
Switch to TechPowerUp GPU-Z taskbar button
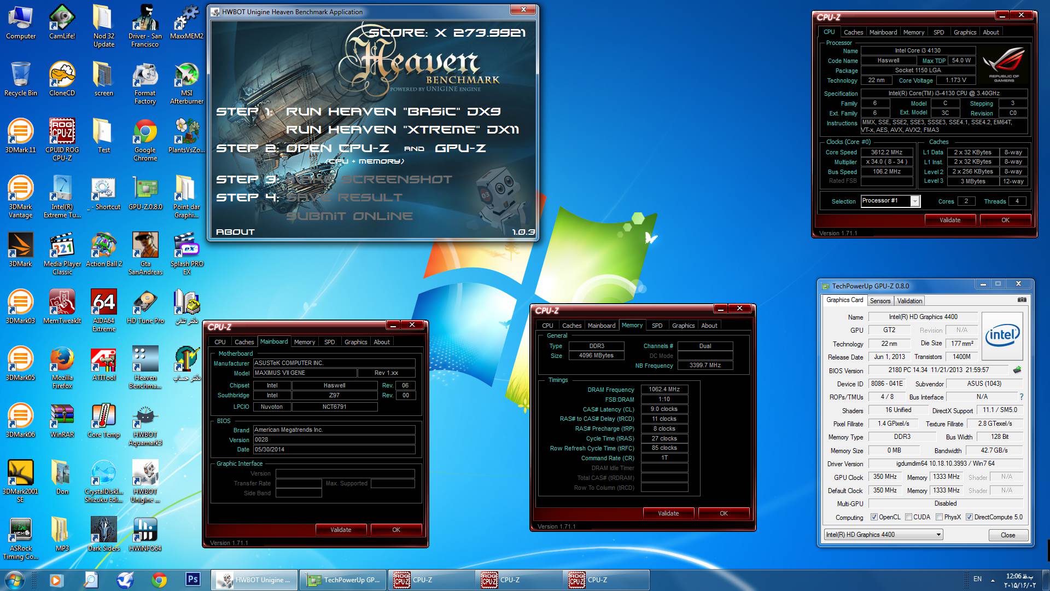pos(343,580)
